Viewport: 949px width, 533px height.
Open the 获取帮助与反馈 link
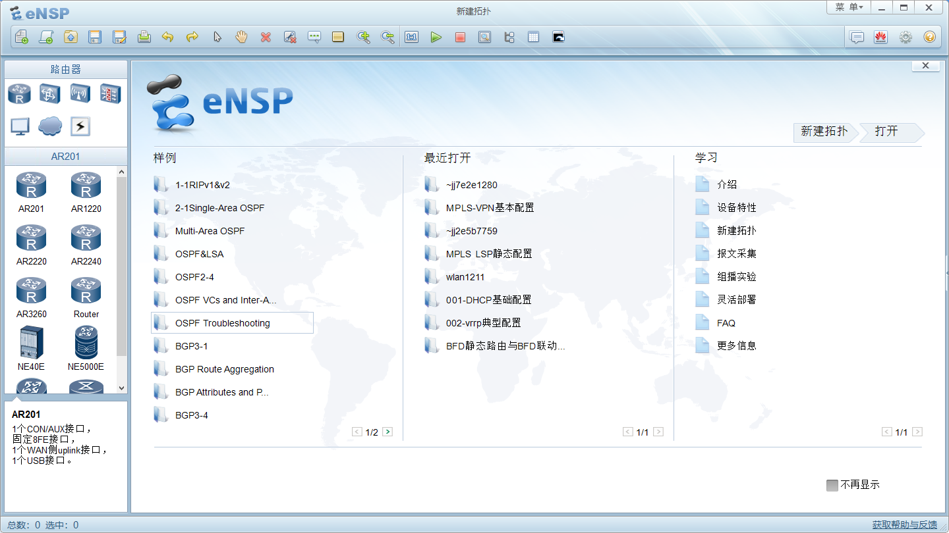coord(905,524)
